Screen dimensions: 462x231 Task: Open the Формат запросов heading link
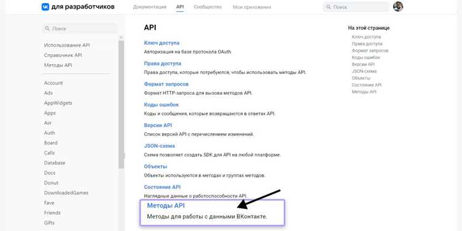click(x=166, y=84)
